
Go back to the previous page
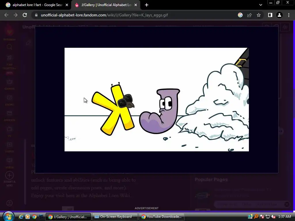click(x=6, y=15)
